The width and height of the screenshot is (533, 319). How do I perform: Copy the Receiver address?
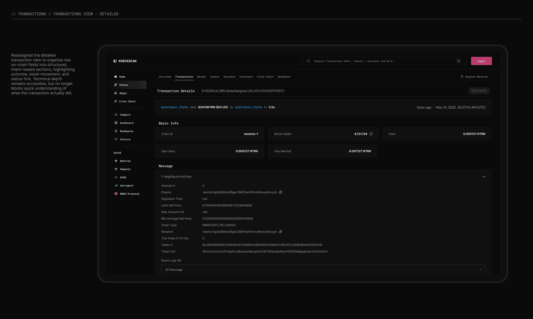280,232
